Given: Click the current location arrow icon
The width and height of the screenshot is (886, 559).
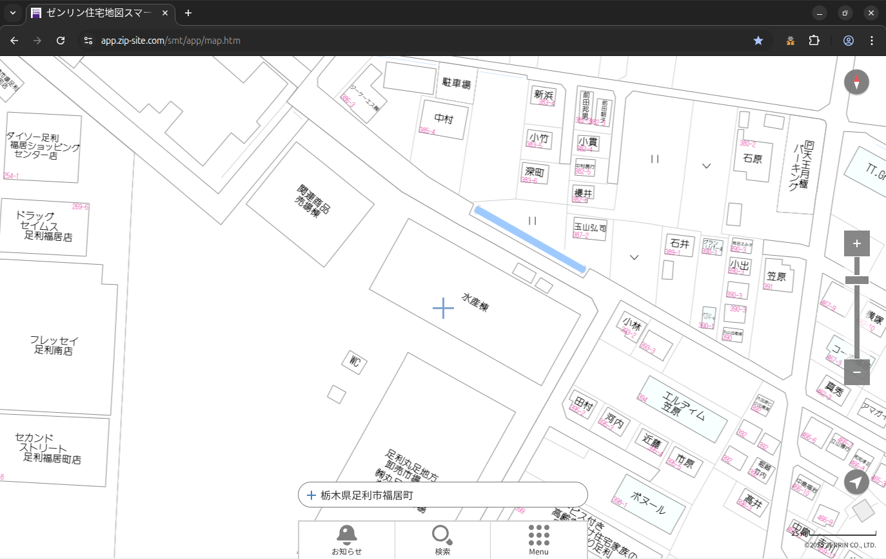Looking at the screenshot, I should [x=856, y=482].
